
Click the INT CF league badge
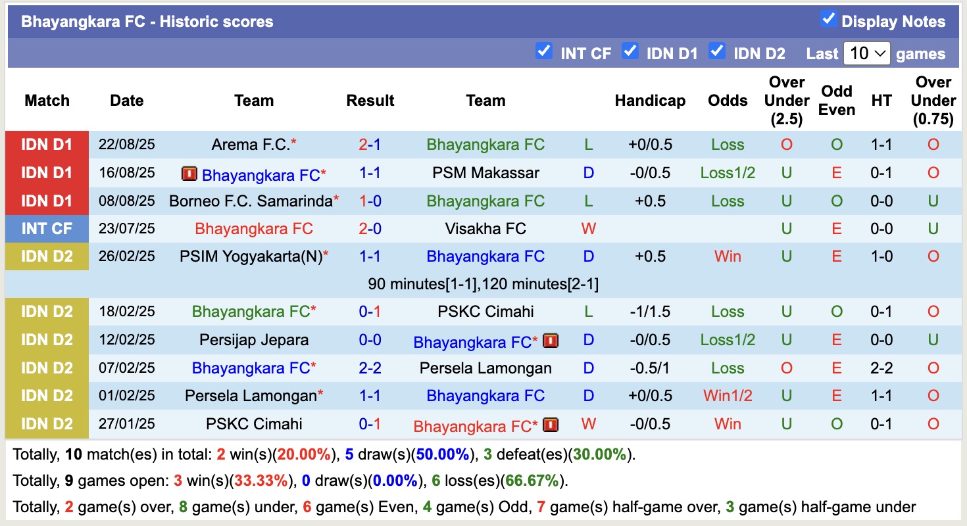(47, 229)
